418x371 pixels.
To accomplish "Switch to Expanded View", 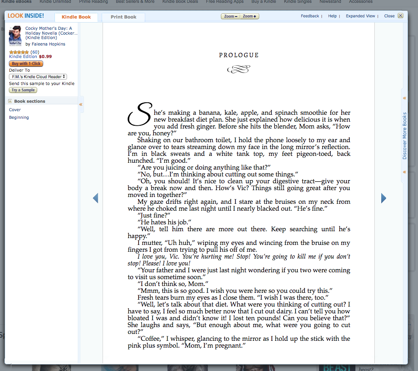I will pos(360,16).
